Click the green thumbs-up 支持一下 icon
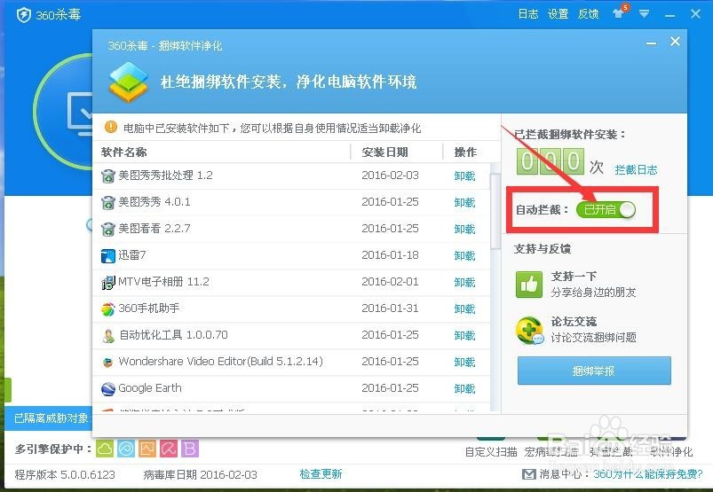The width and height of the screenshot is (713, 492). click(529, 285)
